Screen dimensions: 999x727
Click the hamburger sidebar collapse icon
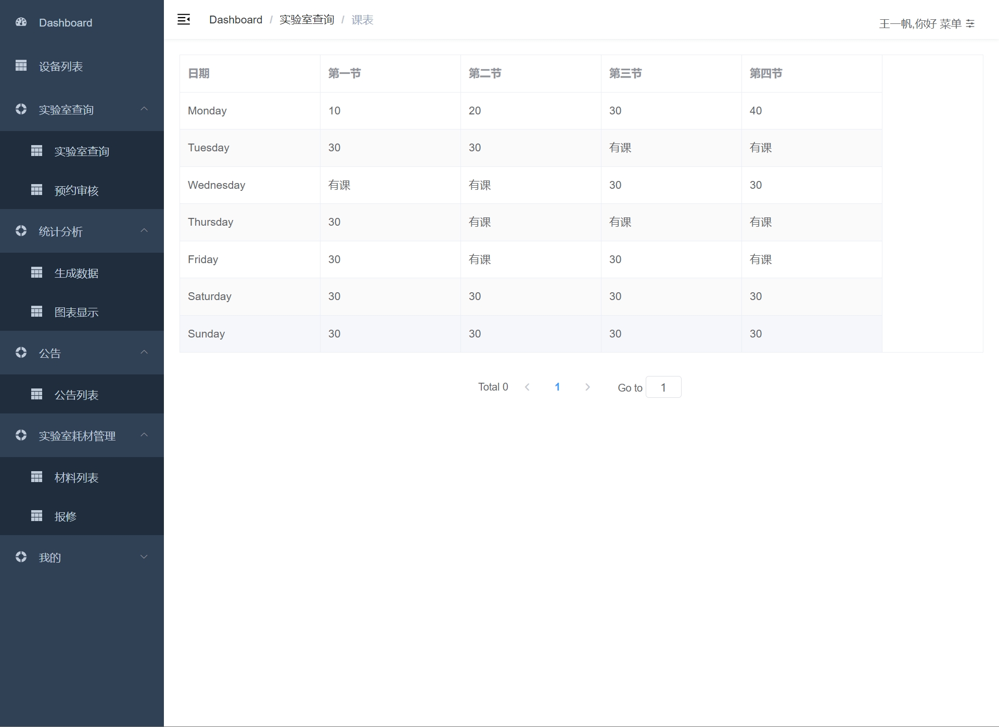tap(184, 20)
